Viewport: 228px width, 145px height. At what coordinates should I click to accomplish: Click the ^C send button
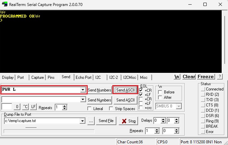coord(25,107)
